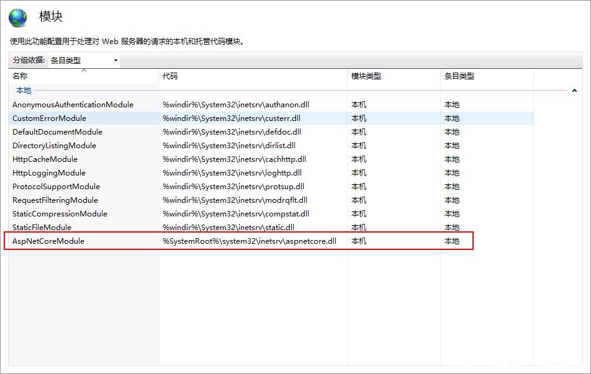Screen dimensions: 591x374
Task: Click the globe Modules icon
Action: click(18, 18)
